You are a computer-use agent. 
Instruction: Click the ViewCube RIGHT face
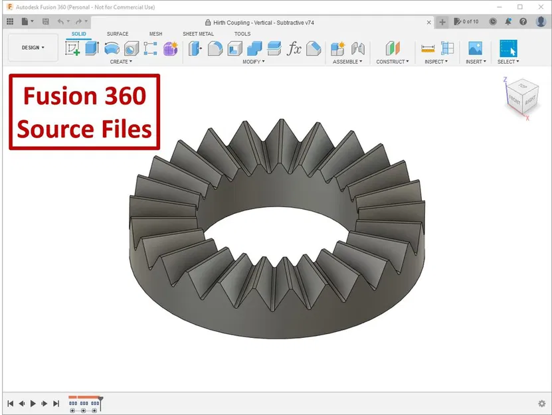530,100
